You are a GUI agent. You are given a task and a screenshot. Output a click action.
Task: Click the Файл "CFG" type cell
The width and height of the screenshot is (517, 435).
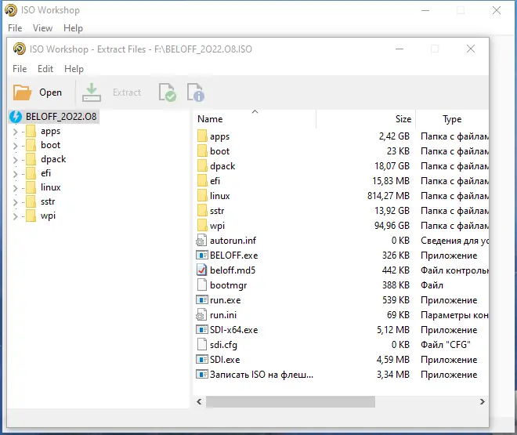coord(445,345)
